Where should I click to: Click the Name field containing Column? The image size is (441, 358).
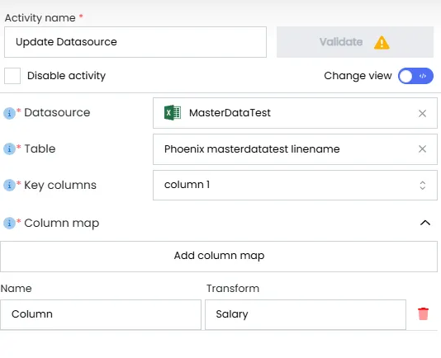point(101,314)
